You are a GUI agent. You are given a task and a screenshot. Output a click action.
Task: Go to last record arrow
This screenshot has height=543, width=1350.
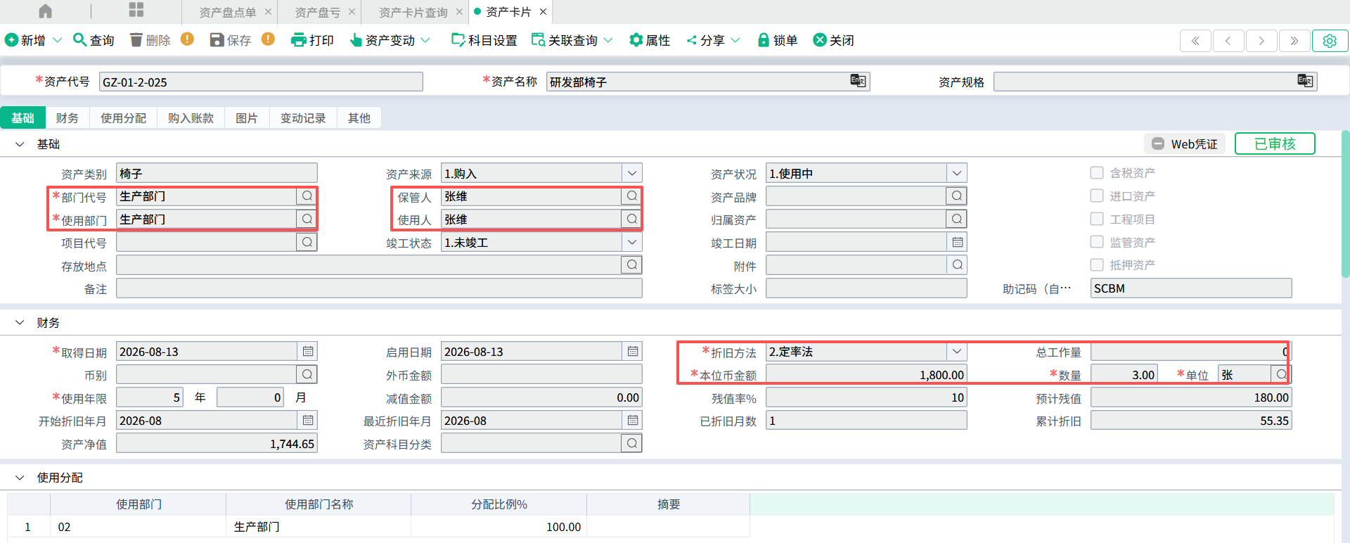(x=1294, y=41)
